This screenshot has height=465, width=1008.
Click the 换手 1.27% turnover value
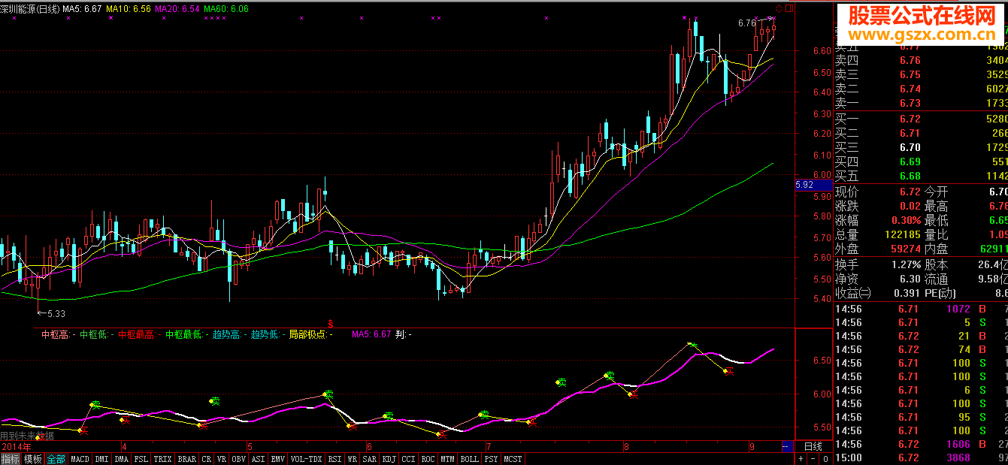pyautogui.click(x=907, y=264)
